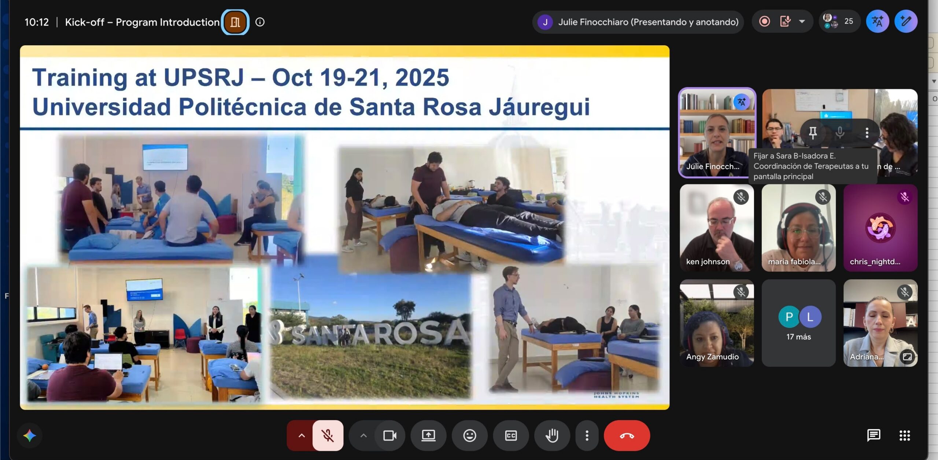This screenshot has width=938, height=460.
Task: Open meeting details info icon
Action: (x=260, y=22)
